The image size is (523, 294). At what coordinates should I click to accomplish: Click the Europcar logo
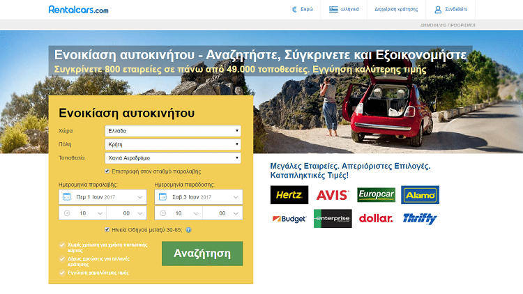pyautogui.click(x=377, y=194)
